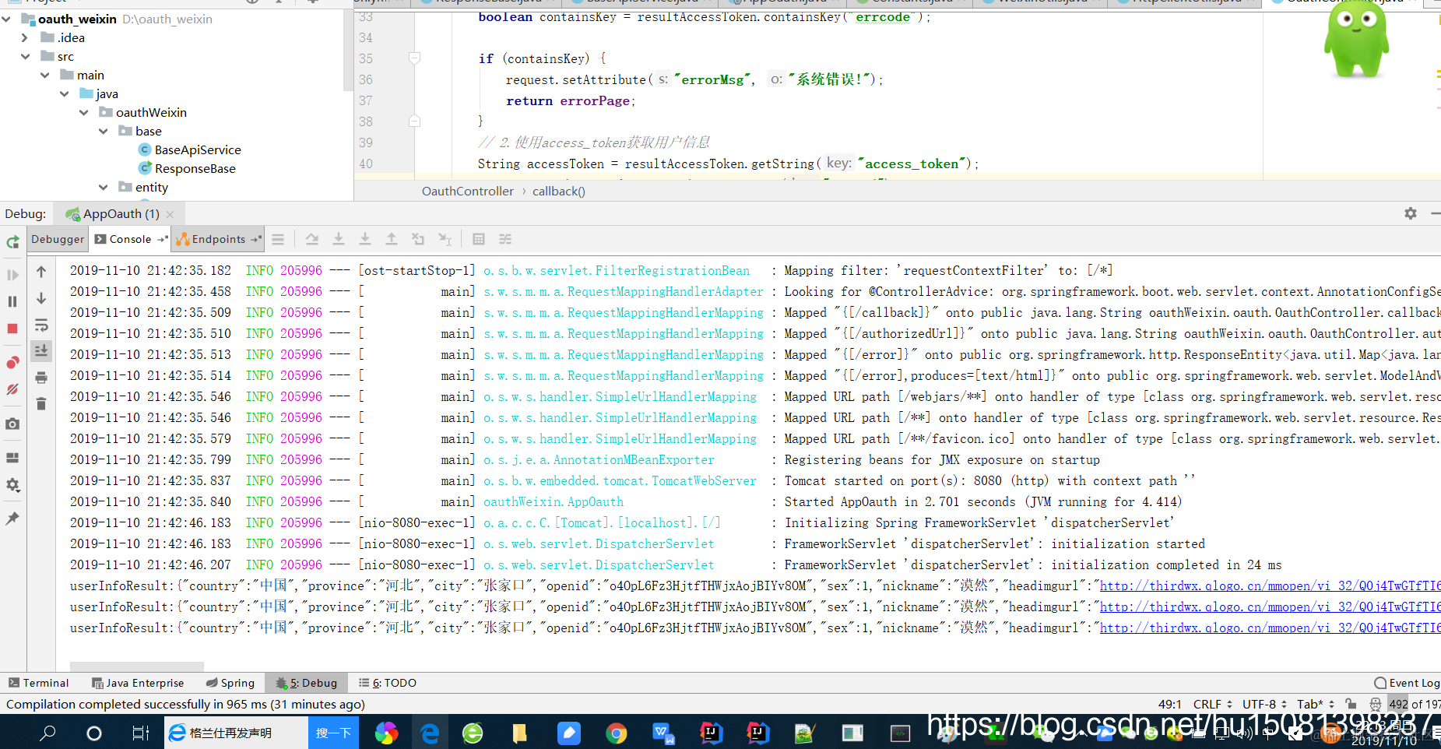Click the Trace Current Stream Chain icon
The width and height of the screenshot is (1441, 749).
click(505, 239)
